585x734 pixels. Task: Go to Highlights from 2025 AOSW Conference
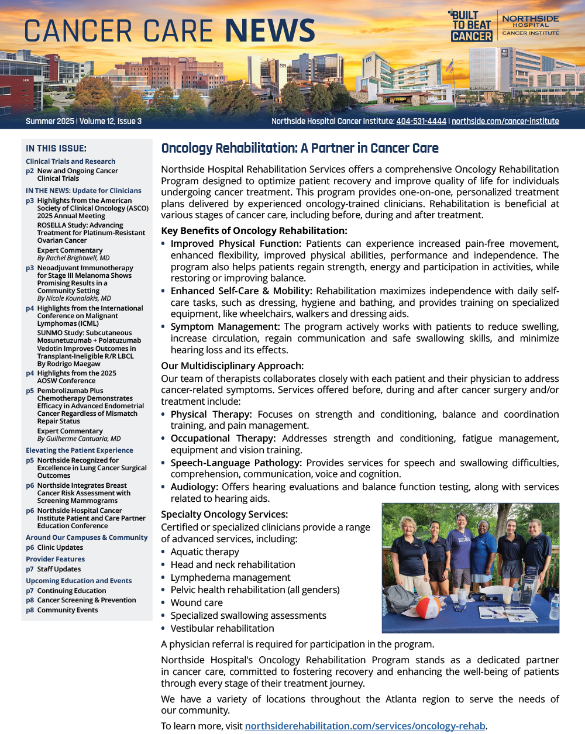click(76, 377)
